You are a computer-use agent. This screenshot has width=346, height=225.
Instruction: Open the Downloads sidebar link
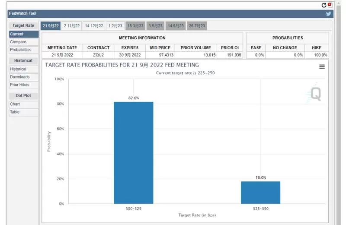(x=24, y=77)
